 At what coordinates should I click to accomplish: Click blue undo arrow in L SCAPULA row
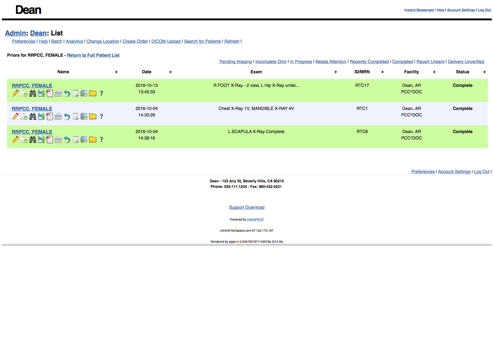point(67,140)
